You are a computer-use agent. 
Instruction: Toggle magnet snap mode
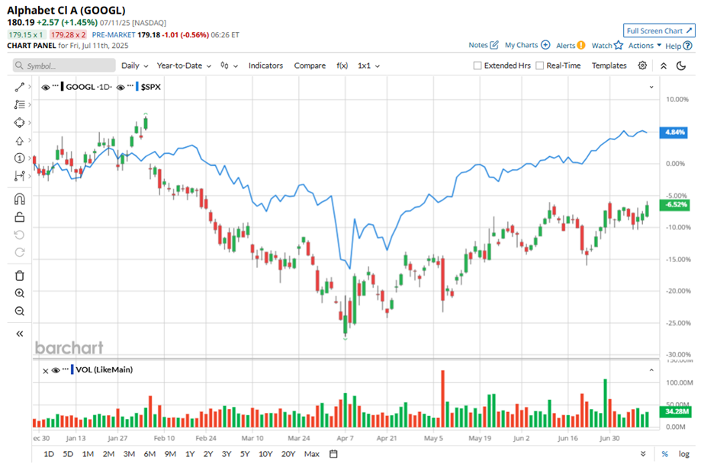point(19,199)
